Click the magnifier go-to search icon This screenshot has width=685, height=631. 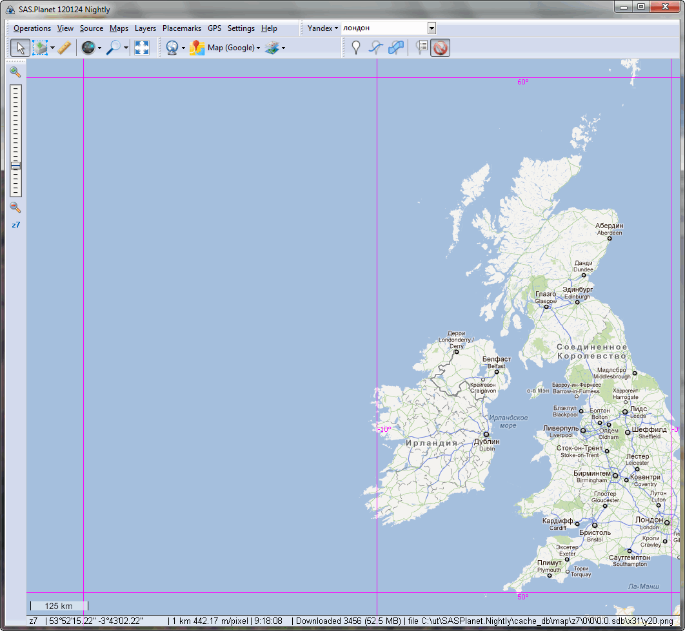(114, 48)
